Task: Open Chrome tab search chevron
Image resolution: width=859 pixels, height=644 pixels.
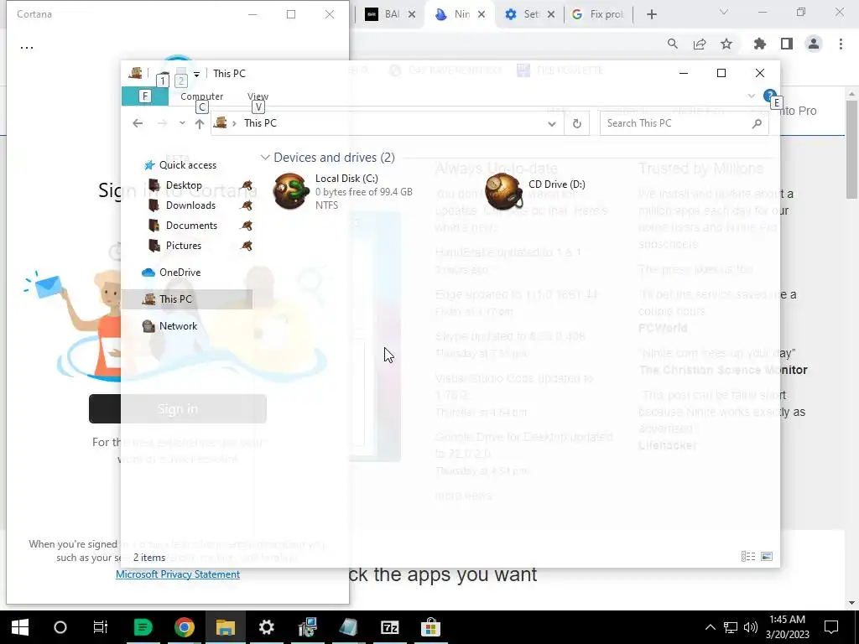Action: (x=723, y=12)
